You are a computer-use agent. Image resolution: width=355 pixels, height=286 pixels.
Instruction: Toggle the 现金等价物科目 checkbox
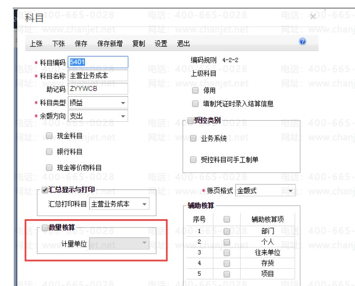pyautogui.click(x=49, y=167)
